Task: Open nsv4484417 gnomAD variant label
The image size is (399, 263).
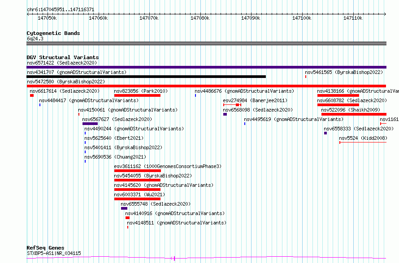Action: pos(89,100)
